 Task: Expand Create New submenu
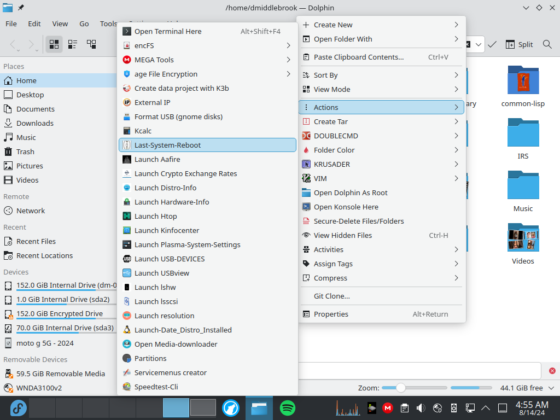pos(381,25)
